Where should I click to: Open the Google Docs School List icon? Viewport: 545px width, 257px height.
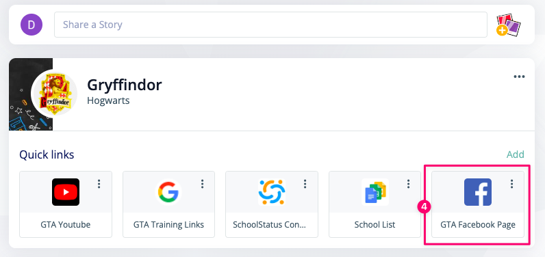[x=375, y=192]
